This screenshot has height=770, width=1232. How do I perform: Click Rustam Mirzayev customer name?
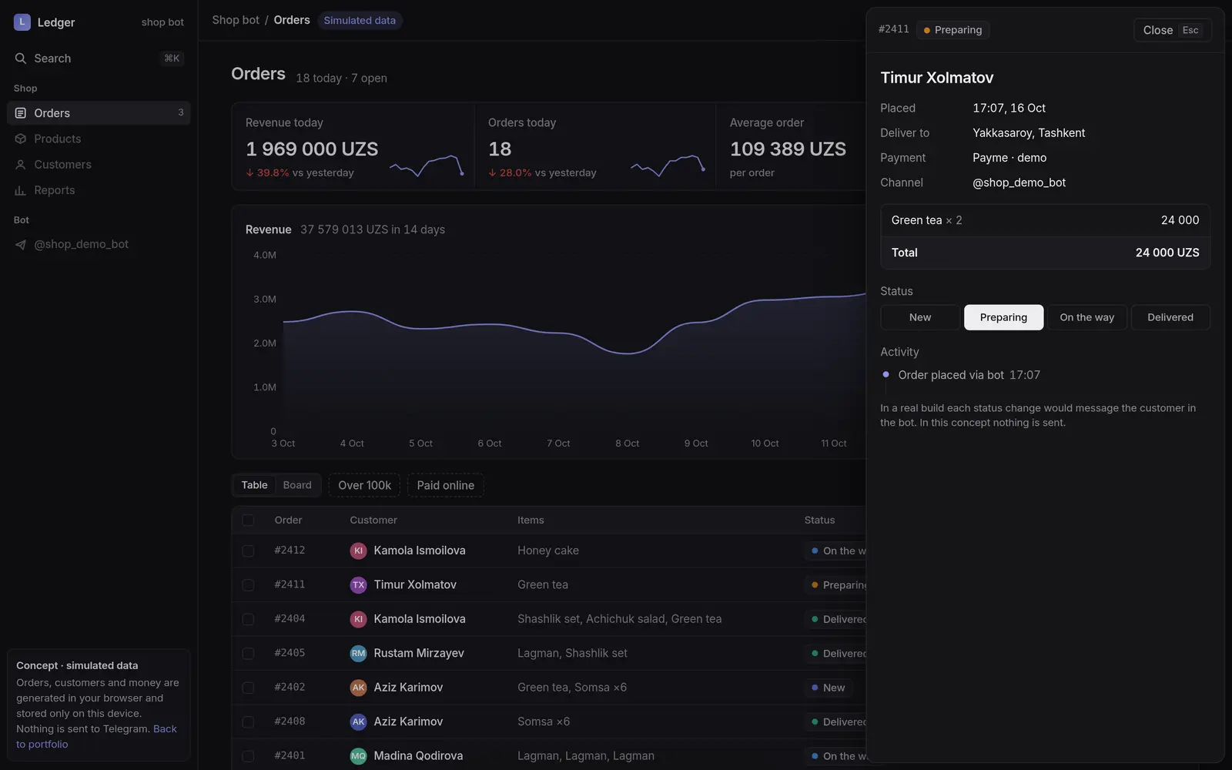click(419, 653)
